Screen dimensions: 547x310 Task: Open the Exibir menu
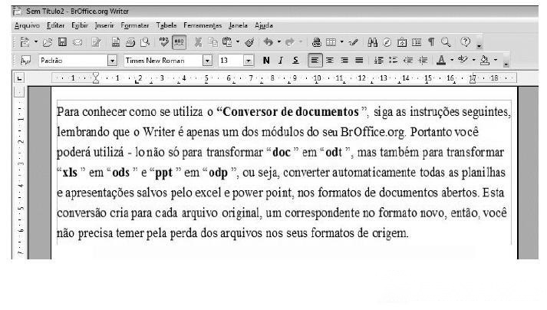(80, 25)
